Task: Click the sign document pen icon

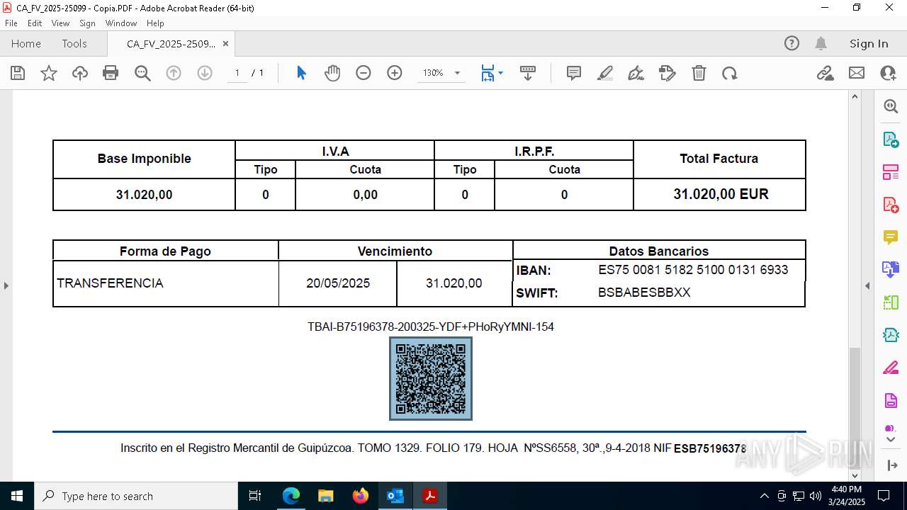Action: [636, 73]
